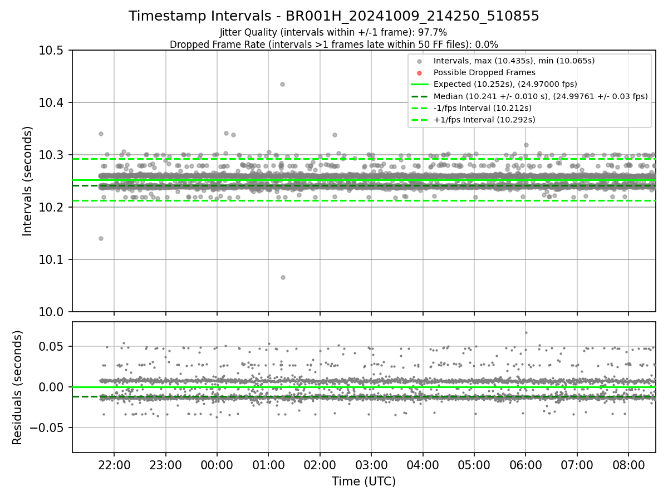Click the maximum interval outlier point at 10.435s
This screenshot has height=501, width=668.
click(x=282, y=84)
